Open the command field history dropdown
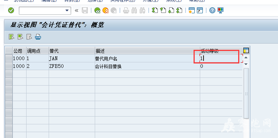Viewport: 278px width, 138px height. [x=67, y=11]
